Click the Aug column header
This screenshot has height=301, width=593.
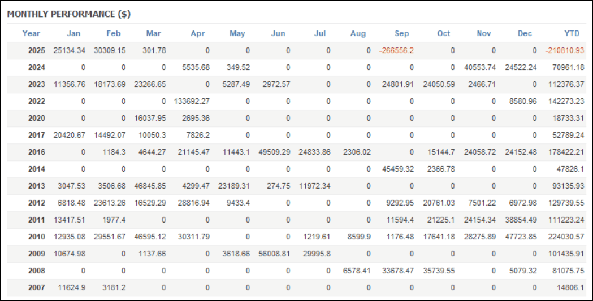pyautogui.click(x=358, y=33)
